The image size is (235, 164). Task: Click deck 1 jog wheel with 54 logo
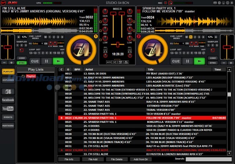pyautogui.click(x=82, y=49)
